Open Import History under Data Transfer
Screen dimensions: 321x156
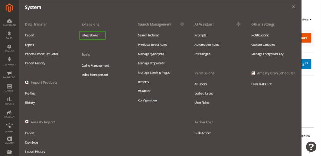click(35, 63)
